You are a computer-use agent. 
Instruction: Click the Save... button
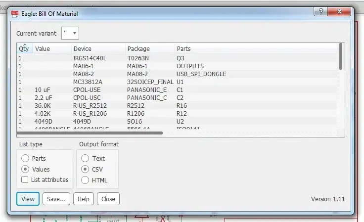point(56,199)
